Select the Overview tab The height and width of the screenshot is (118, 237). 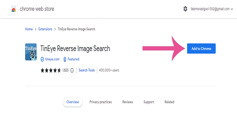73,102
